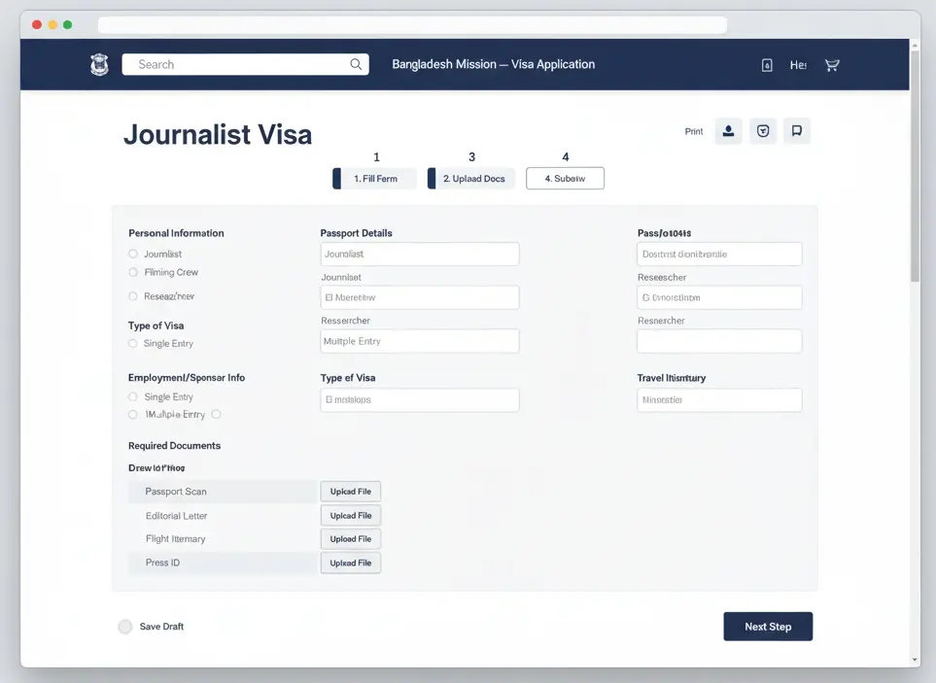Go to step 2. Upload Docs
The width and height of the screenshot is (936, 683).
pos(471,179)
